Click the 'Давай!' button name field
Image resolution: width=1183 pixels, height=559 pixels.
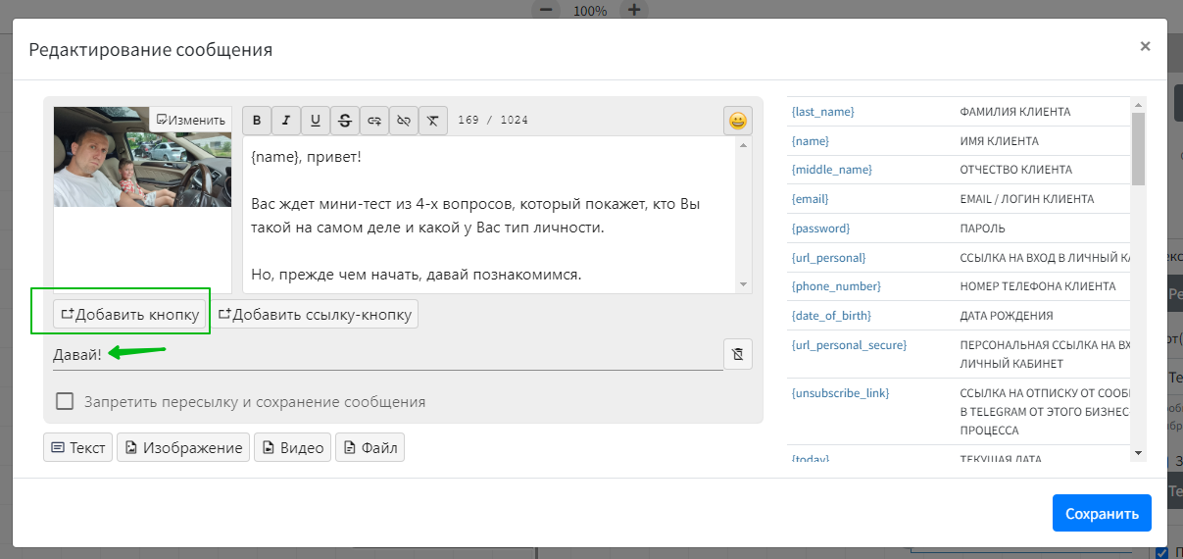point(387,354)
